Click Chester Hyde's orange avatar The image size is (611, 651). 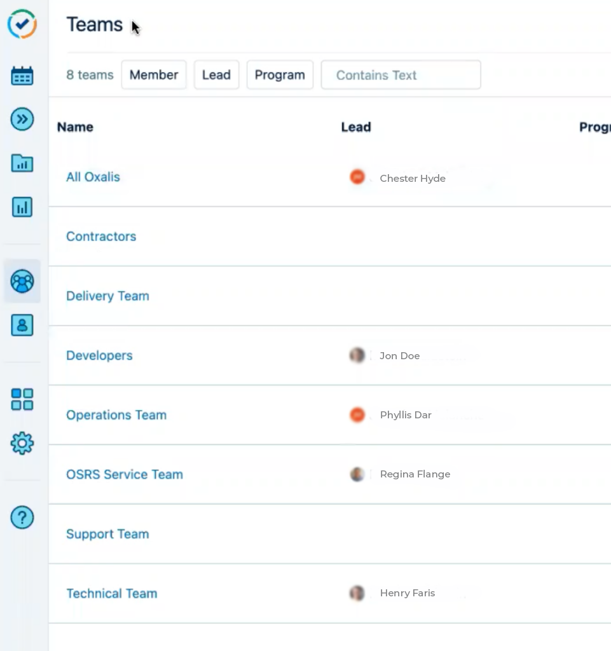[x=357, y=177]
